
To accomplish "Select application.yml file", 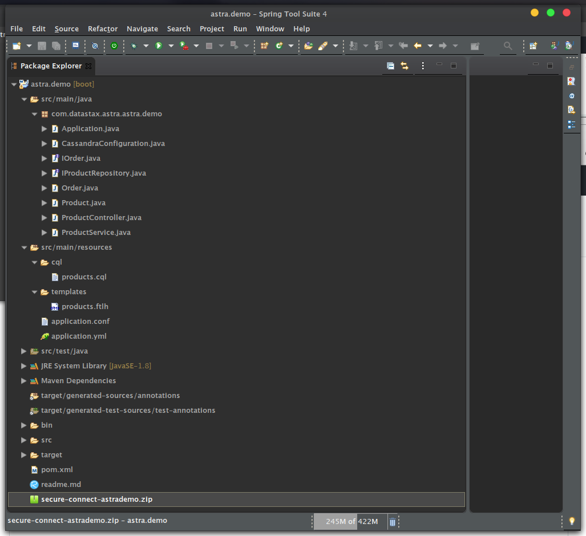I will click(79, 336).
